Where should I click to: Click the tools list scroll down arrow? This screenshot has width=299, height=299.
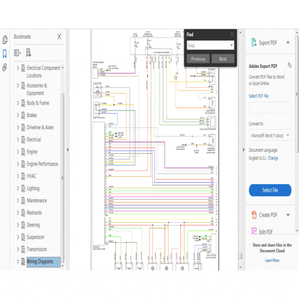297,231
